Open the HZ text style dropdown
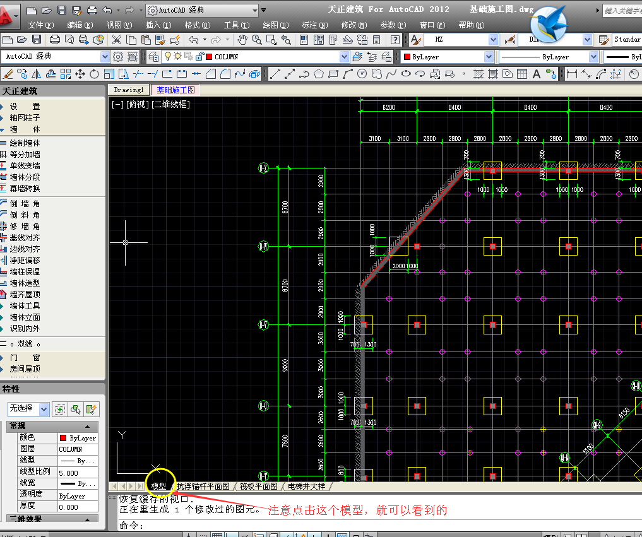The height and width of the screenshot is (537, 642). pos(494,40)
